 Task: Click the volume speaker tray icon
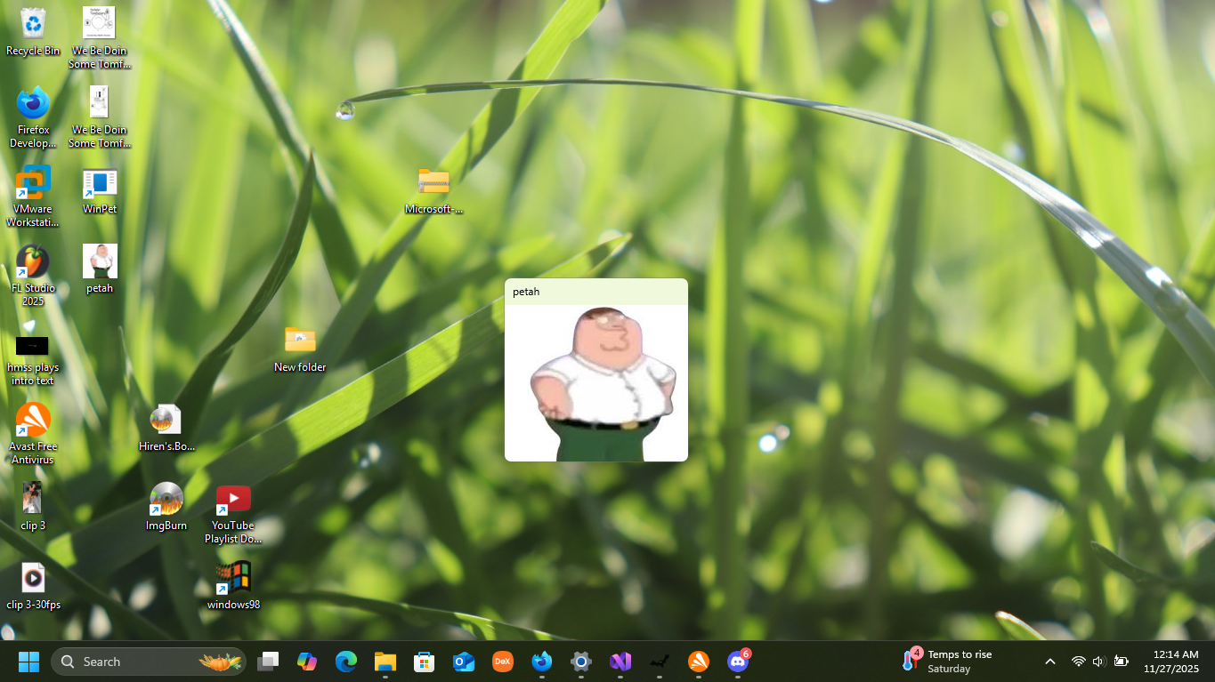pos(1098,662)
